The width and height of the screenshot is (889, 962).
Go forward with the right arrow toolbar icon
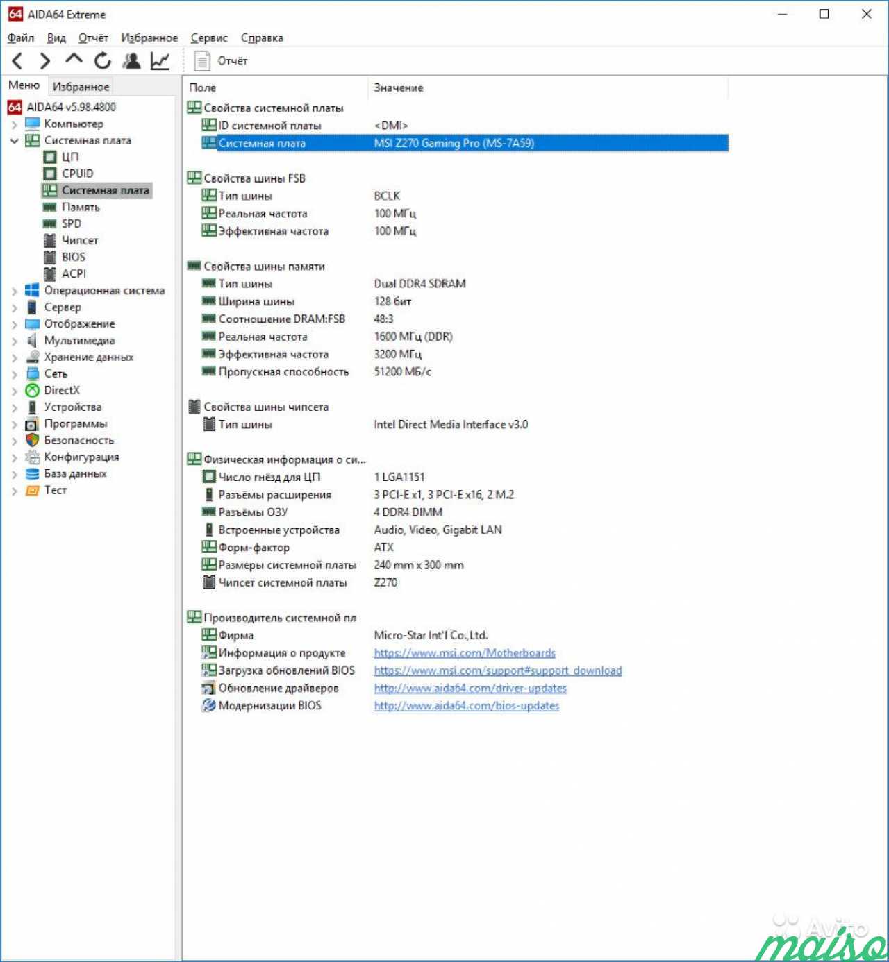click(x=45, y=61)
